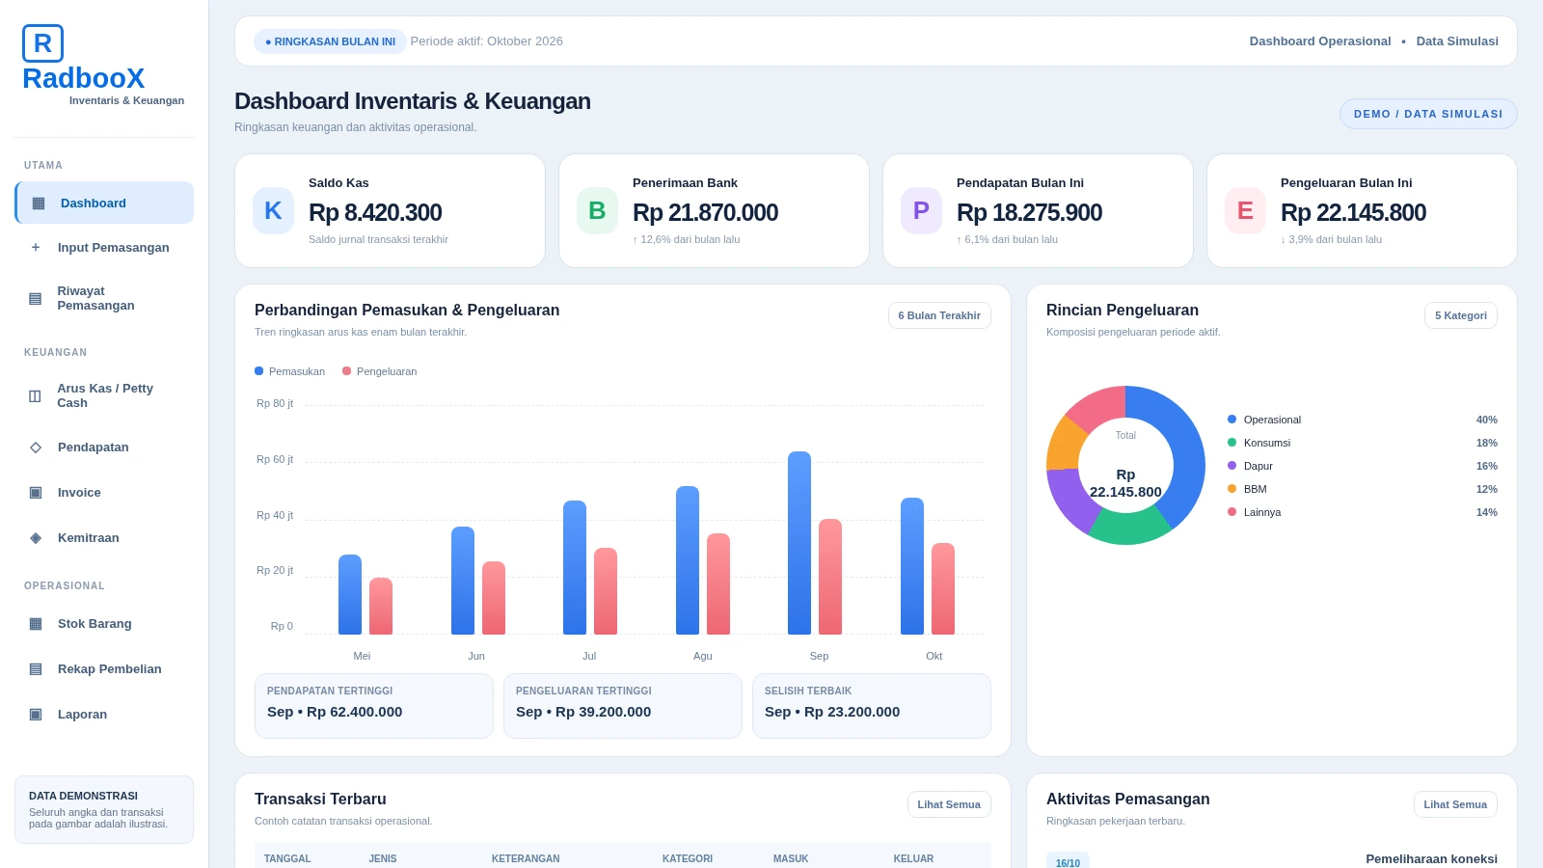
Task: Open the Dashboard menu item
Action: coord(104,203)
